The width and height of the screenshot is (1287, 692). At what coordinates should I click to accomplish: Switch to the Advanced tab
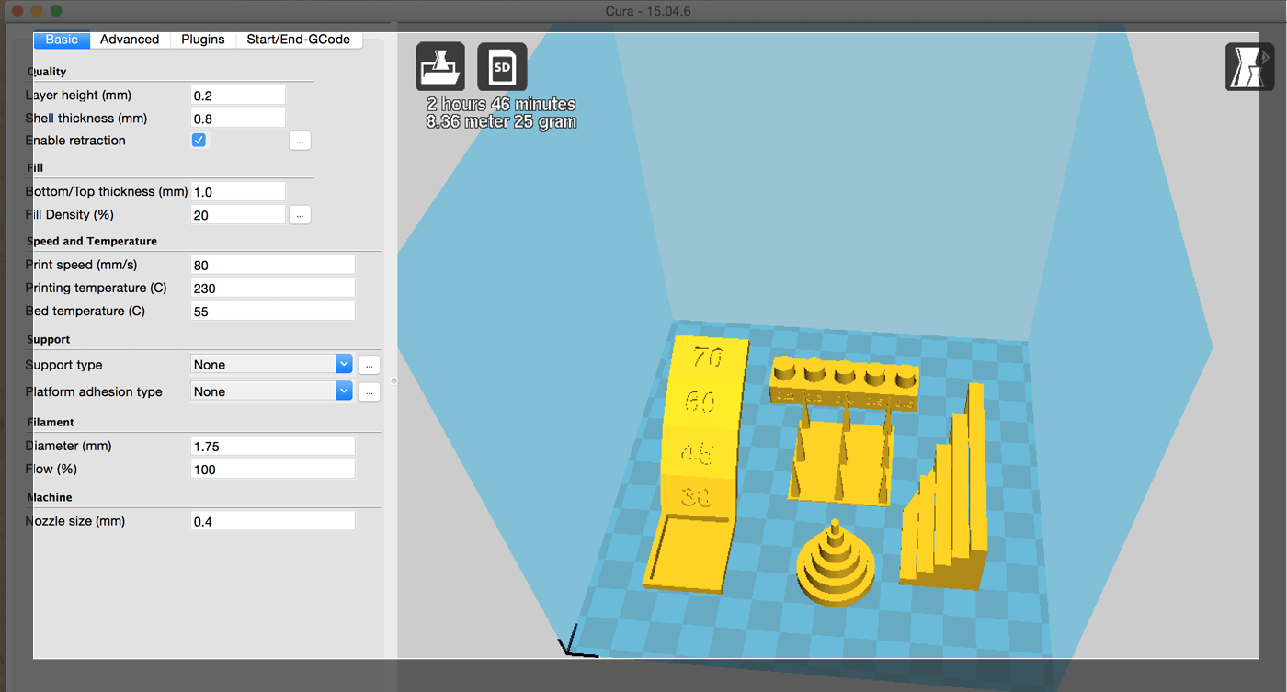tap(130, 40)
